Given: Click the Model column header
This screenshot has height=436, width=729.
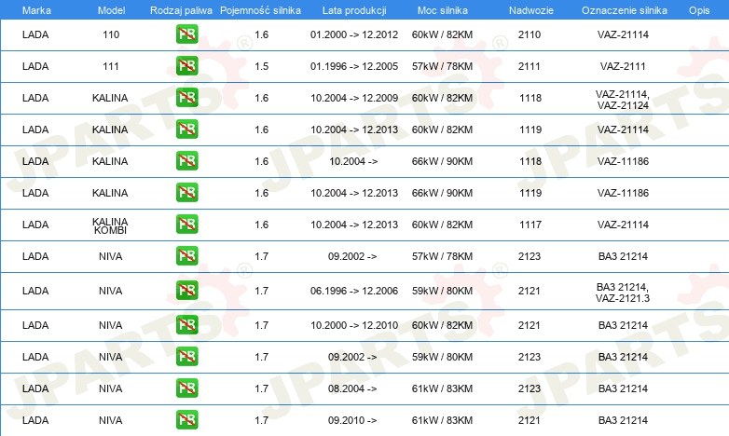Looking at the screenshot, I should click(111, 10).
